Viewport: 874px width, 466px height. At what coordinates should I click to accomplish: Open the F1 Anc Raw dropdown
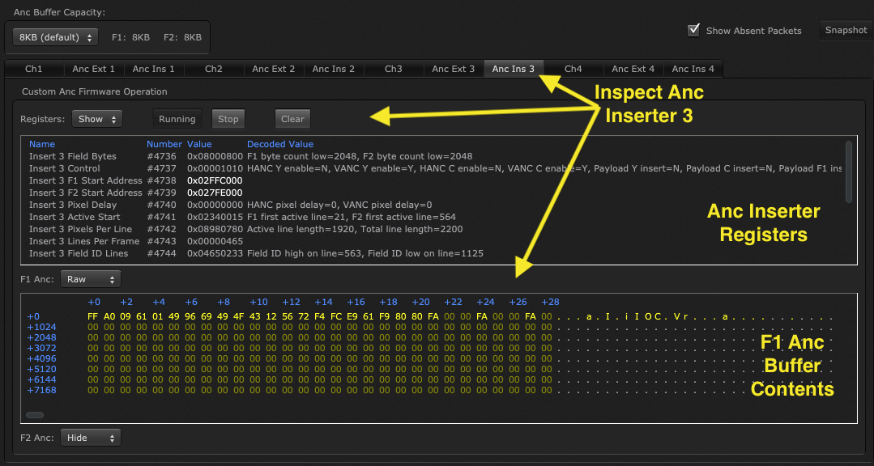point(90,279)
